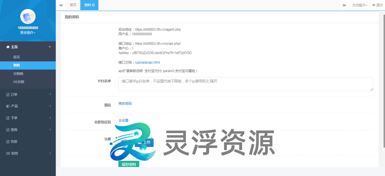Click the 上传 avatar upload button

(144, 142)
